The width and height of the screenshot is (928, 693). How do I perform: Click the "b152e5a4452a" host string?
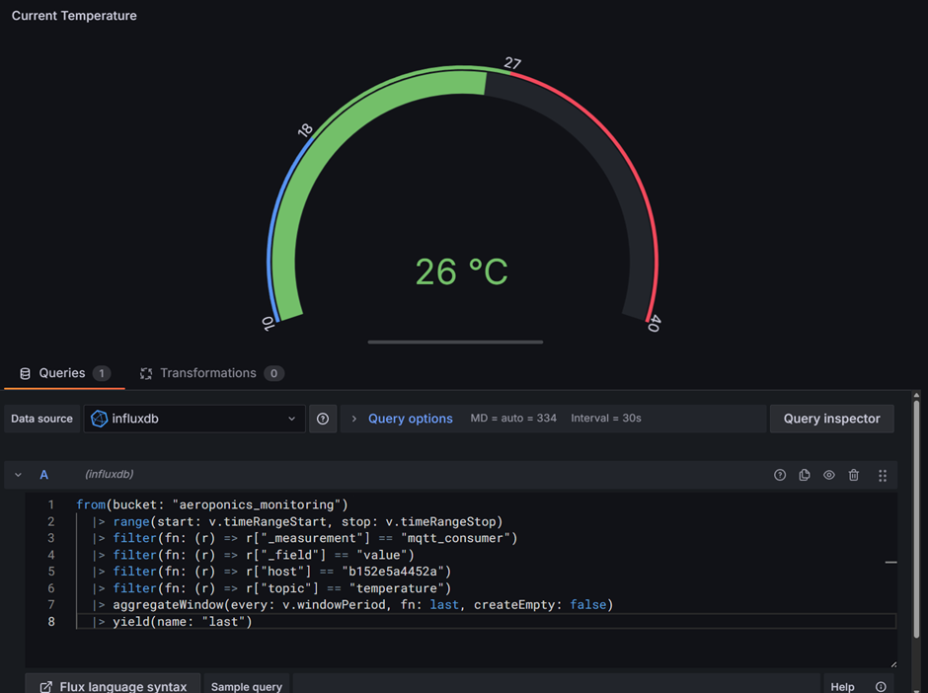[x=393, y=572]
